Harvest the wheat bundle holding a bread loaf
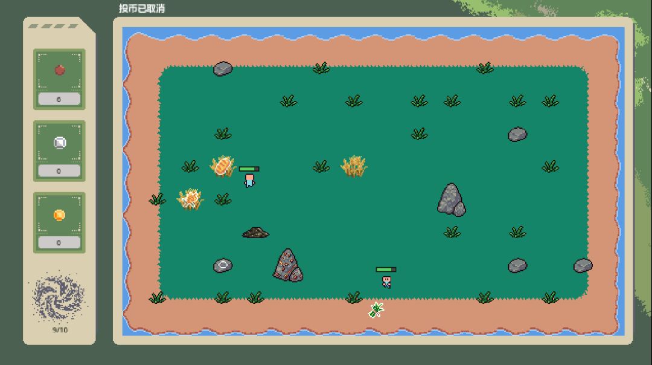Image resolution: width=652 pixels, height=365 pixels. (x=222, y=166)
